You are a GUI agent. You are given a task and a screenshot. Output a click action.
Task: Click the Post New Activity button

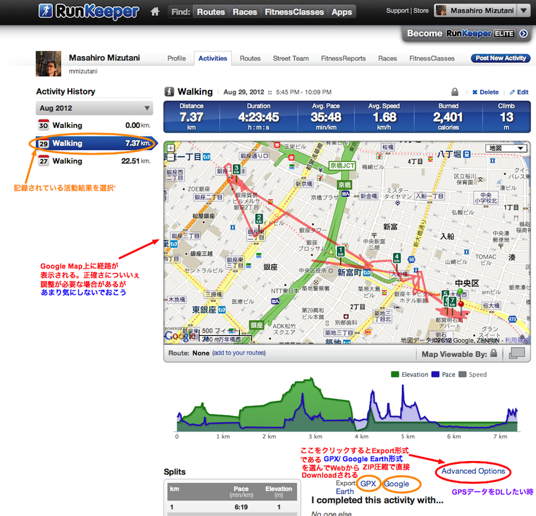(500, 59)
